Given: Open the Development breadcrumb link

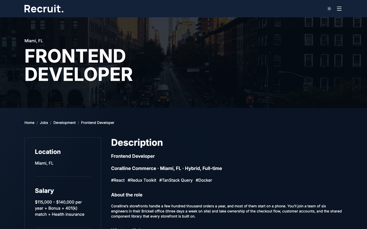Looking at the screenshot, I should (64, 123).
